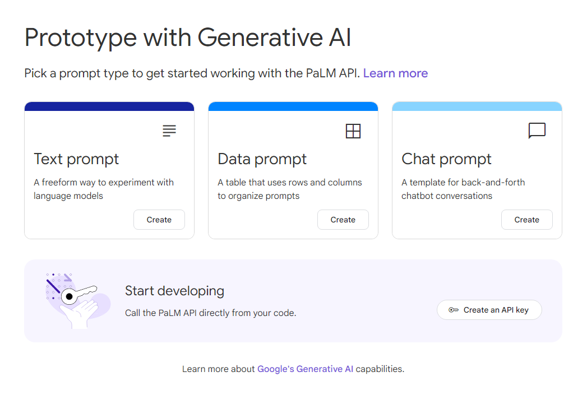The image size is (587, 395).
Task: Click the Create an API key button
Action: 489,310
